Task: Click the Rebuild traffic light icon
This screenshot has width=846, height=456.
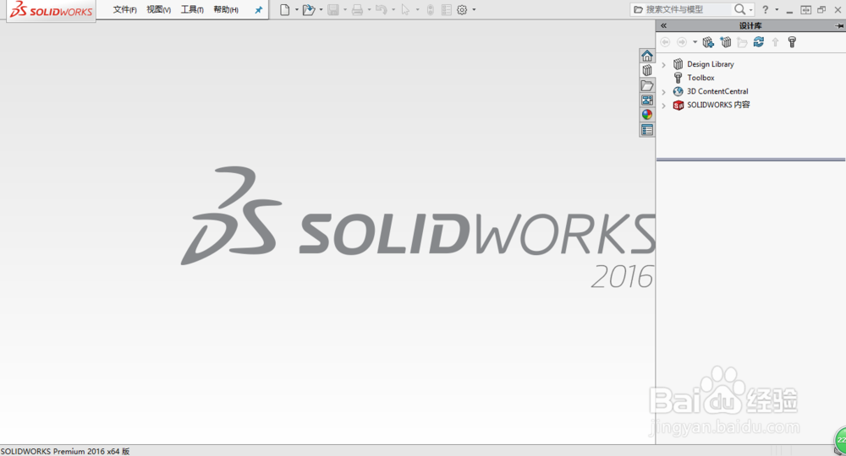Action: [431, 9]
